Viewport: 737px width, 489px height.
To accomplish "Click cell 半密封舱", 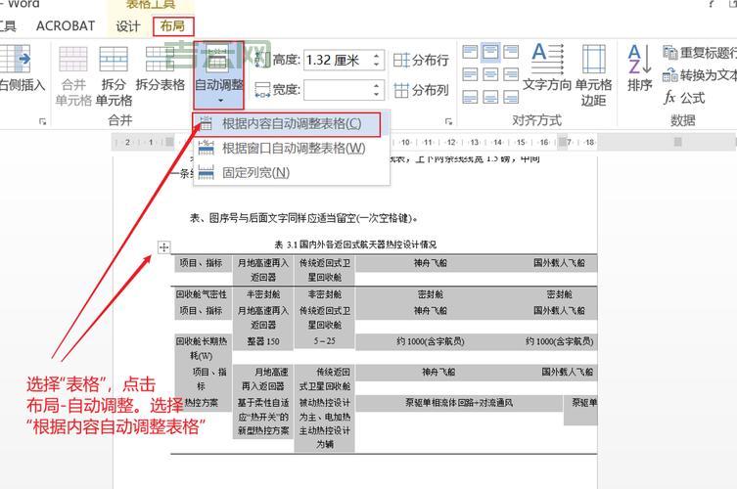I will 263,294.
